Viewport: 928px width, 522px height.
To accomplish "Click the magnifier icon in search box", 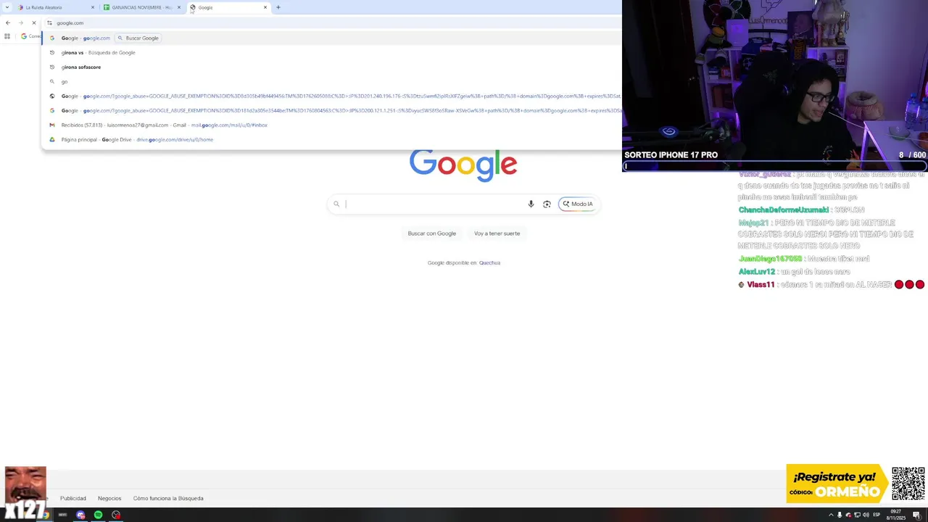I will [x=336, y=204].
